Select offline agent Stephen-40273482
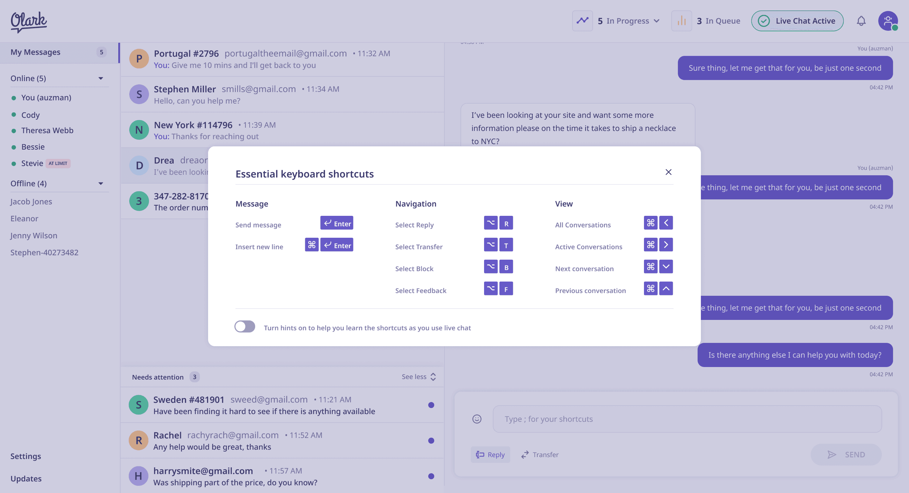Image resolution: width=909 pixels, height=493 pixels. [x=44, y=252]
